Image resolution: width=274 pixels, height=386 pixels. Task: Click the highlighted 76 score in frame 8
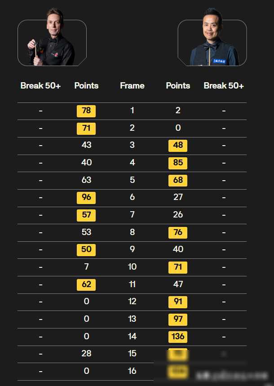tap(178, 232)
